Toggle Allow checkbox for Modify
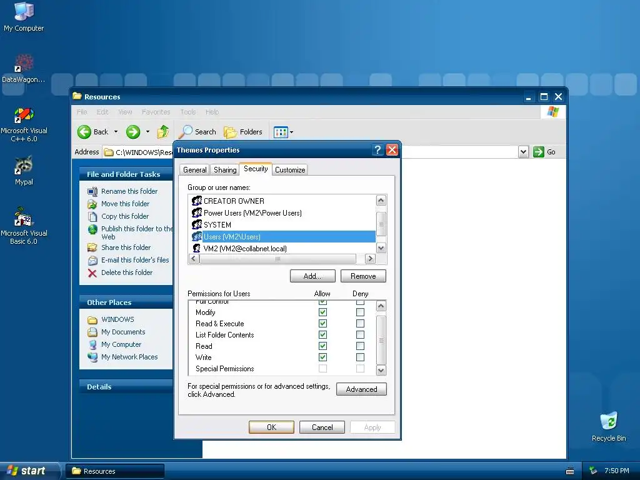Viewport: 640px width, 480px height. (322, 312)
